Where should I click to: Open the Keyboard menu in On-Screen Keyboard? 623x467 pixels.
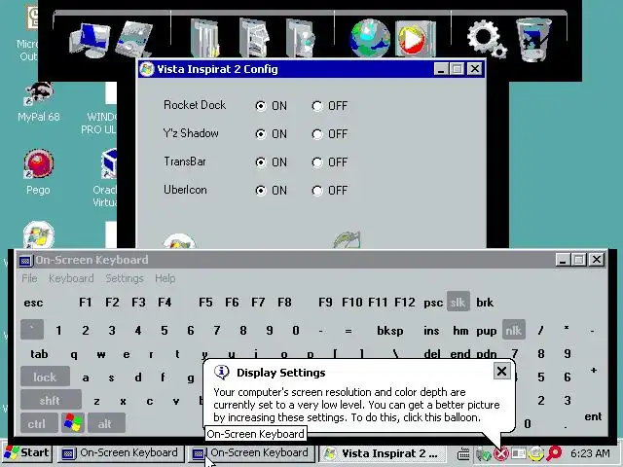(x=71, y=278)
